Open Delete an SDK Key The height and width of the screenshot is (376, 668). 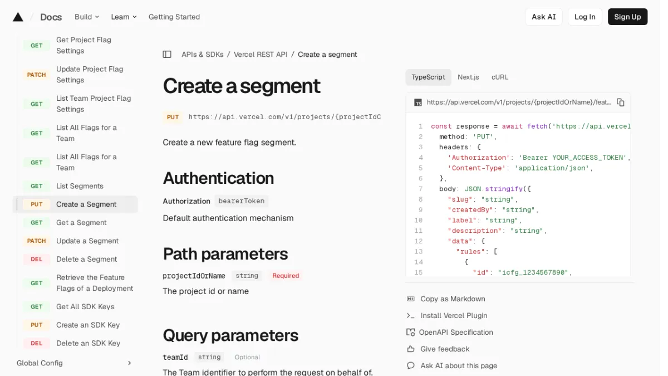[75, 343]
